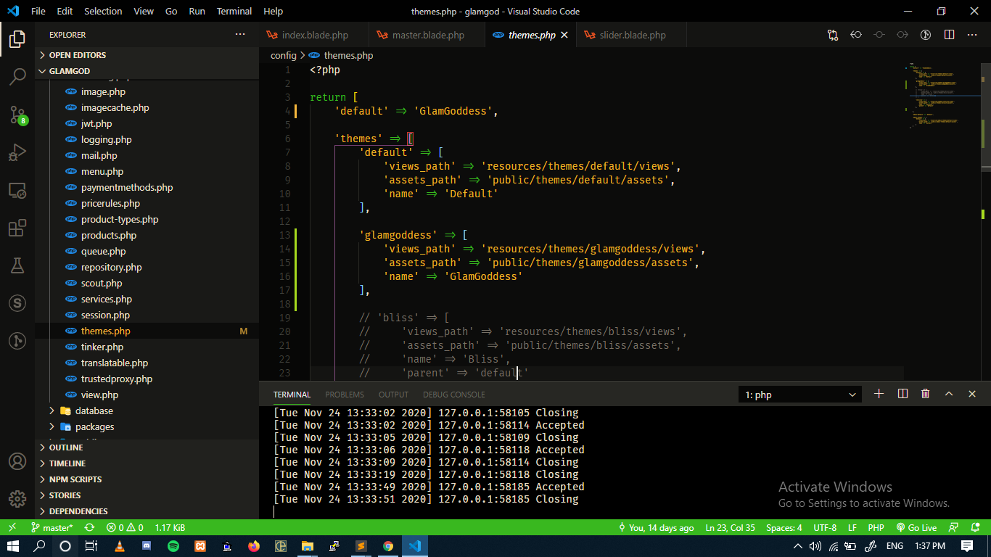The image size is (991, 557).
Task: Click Ln 23, Col 35 position
Action: 730,527
